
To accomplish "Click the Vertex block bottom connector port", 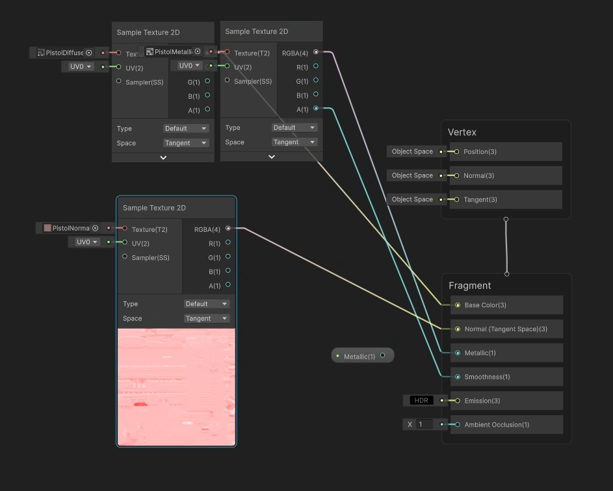I will [x=506, y=219].
